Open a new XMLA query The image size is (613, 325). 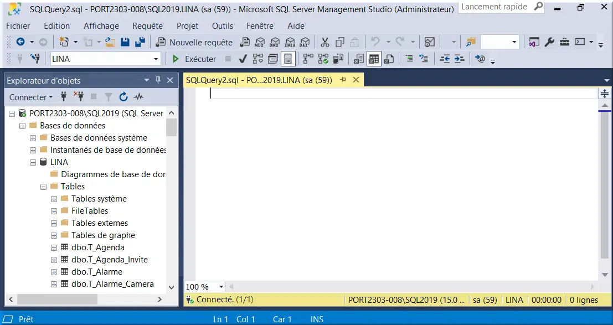pyautogui.click(x=290, y=42)
